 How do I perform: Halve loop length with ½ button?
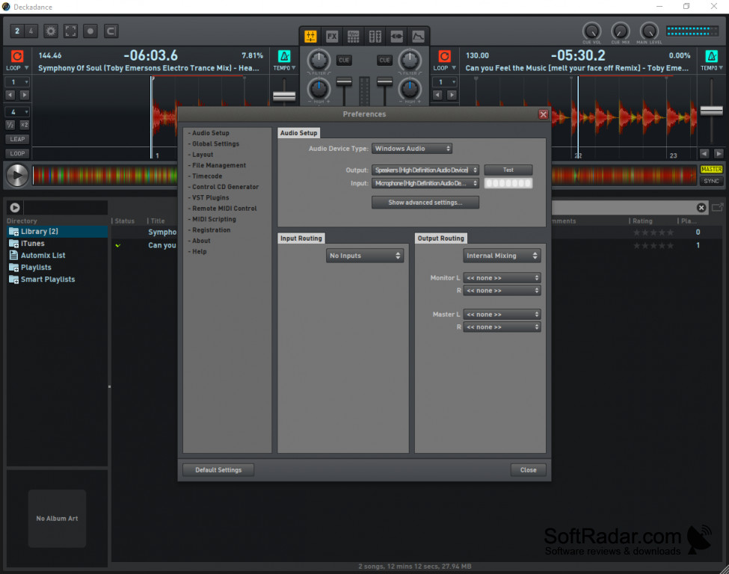click(10, 125)
